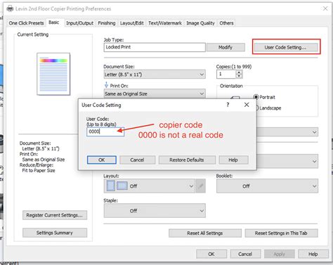Click the printer icon in title bar

coord(10,9)
